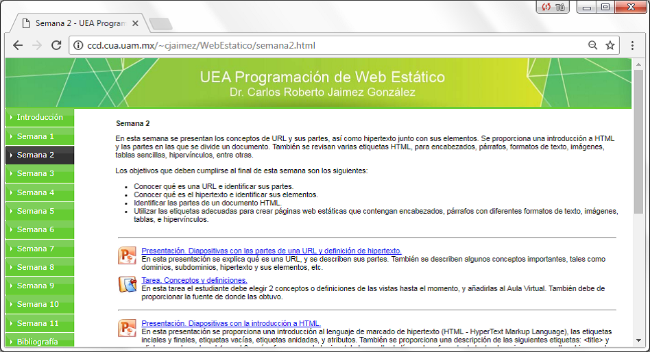Click the zoom magnifier icon in address bar
The height and width of the screenshot is (352, 650).
tap(592, 46)
